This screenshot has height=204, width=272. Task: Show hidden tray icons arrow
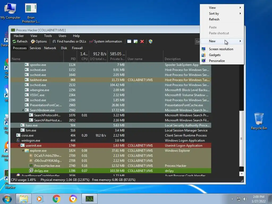point(232,199)
